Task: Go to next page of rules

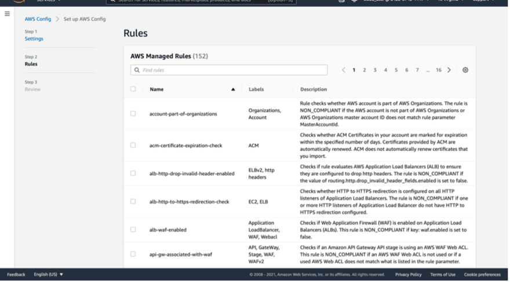Action: click(x=449, y=70)
